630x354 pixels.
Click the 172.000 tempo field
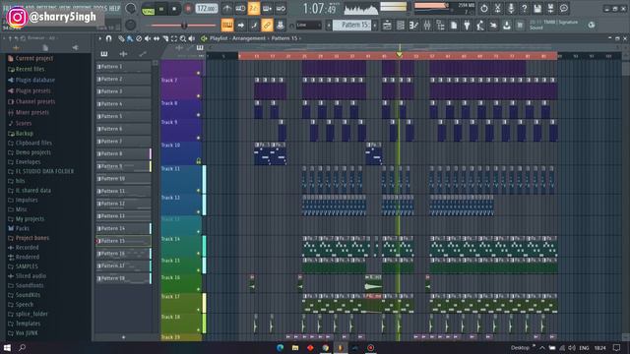(207, 9)
